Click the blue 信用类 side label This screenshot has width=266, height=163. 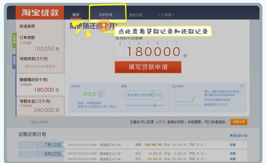(x=15, y=61)
